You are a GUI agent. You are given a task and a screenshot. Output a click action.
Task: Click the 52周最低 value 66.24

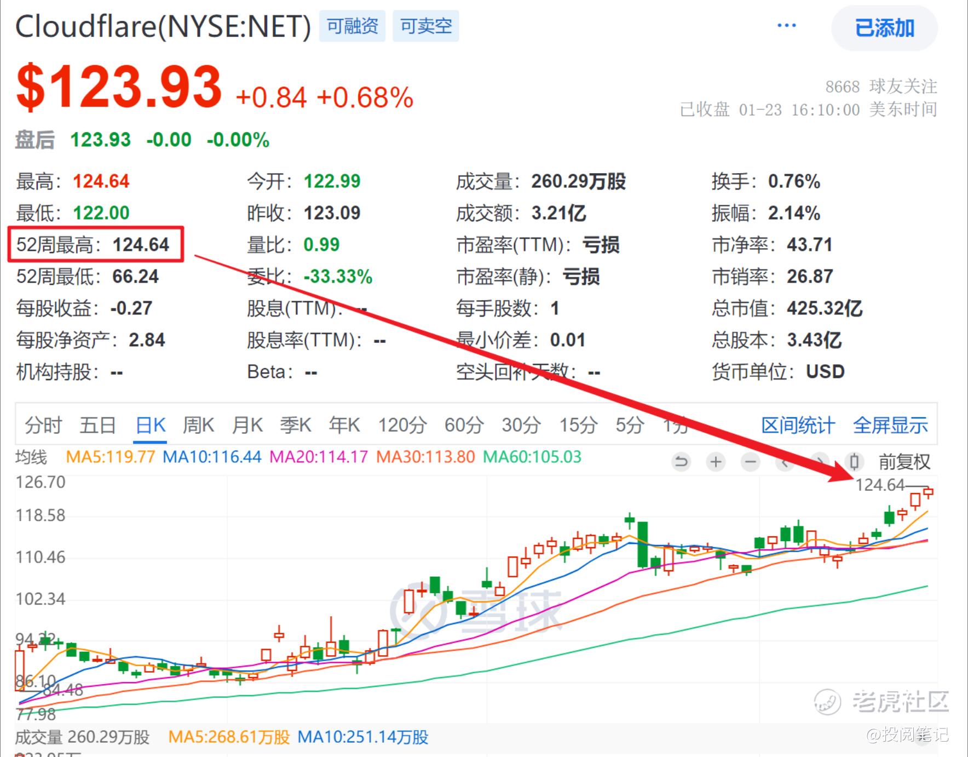(136, 277)
